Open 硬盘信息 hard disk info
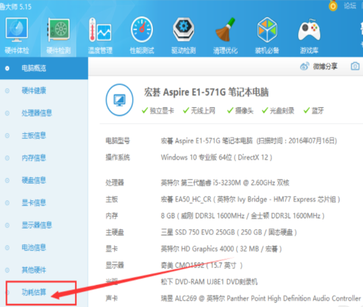 pyautogui.click(x=33, y=180)
